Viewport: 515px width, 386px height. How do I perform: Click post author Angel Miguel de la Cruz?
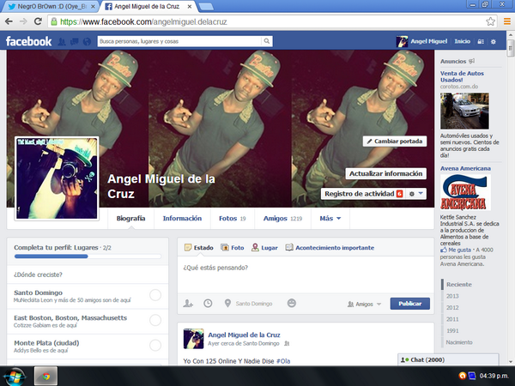coord(244,335)
